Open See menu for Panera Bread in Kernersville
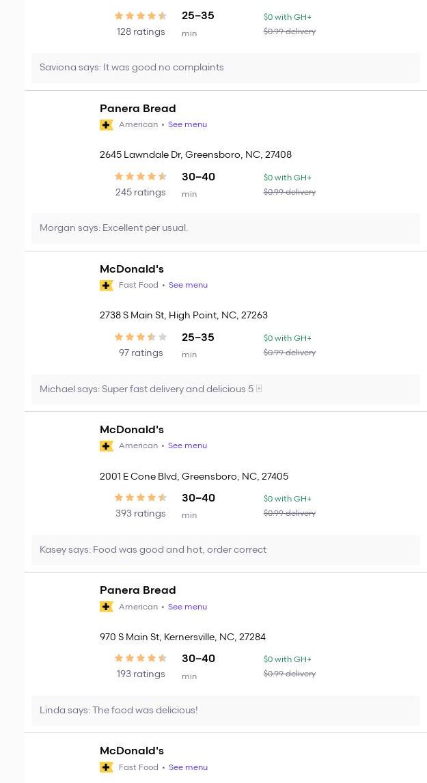Image resolution: width=427 pixels, height=783 pixels. (x=187, y=607)
